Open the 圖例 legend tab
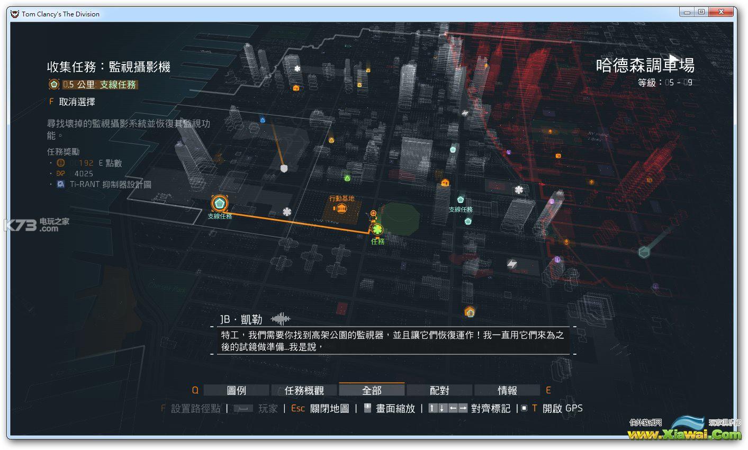 click(237, 390)
